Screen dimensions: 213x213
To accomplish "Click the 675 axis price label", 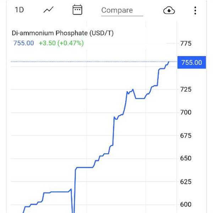I will click(x=186, y=136).
